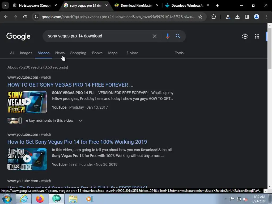272x204 pixels.
Task: View site information icon in address bar
Action: click(x=36, y=17)
